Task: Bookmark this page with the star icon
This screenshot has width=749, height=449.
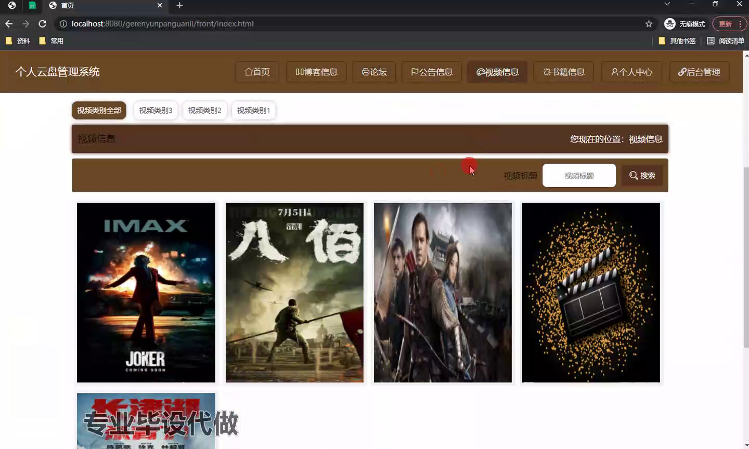Action: tap(649, 24)
